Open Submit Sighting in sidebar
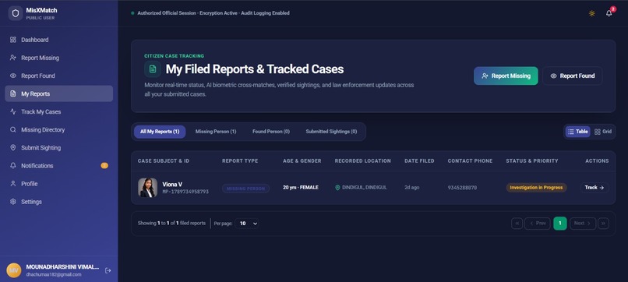The width and height of the screenshot is (628, 282). coord(59,148)
